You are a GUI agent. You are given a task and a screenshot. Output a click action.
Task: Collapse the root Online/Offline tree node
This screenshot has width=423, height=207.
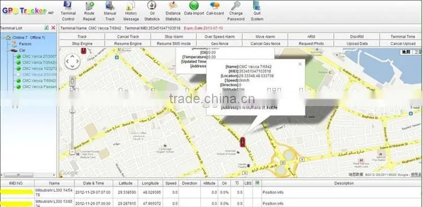(3, 38)
